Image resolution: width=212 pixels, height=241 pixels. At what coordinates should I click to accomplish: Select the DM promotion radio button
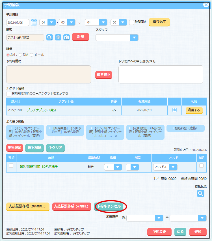click(x=20, y=55)
